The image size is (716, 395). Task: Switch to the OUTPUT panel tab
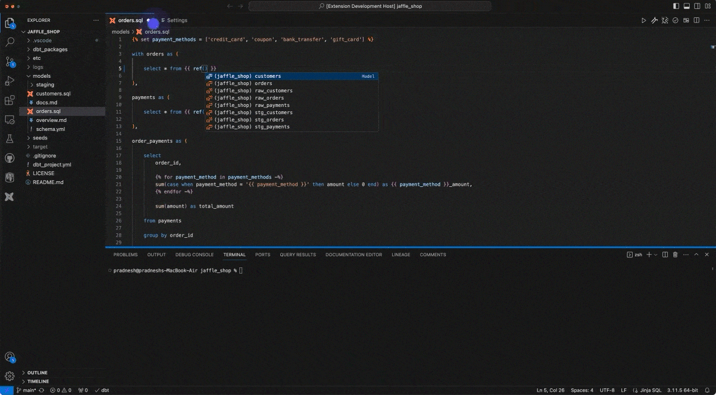click(x=157, y=255)
